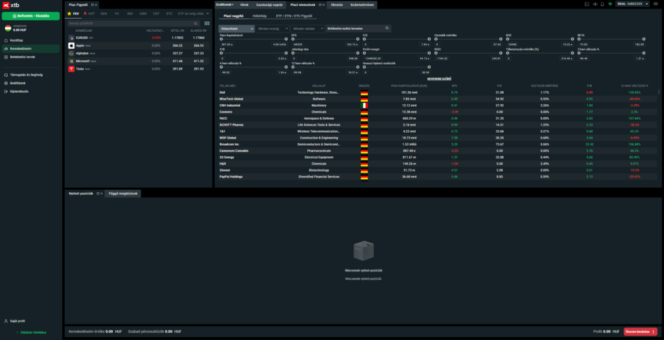664x340 pixels.
Task: Detach the Nyitott pozíciók panel window icon
Action: point(98,193)
